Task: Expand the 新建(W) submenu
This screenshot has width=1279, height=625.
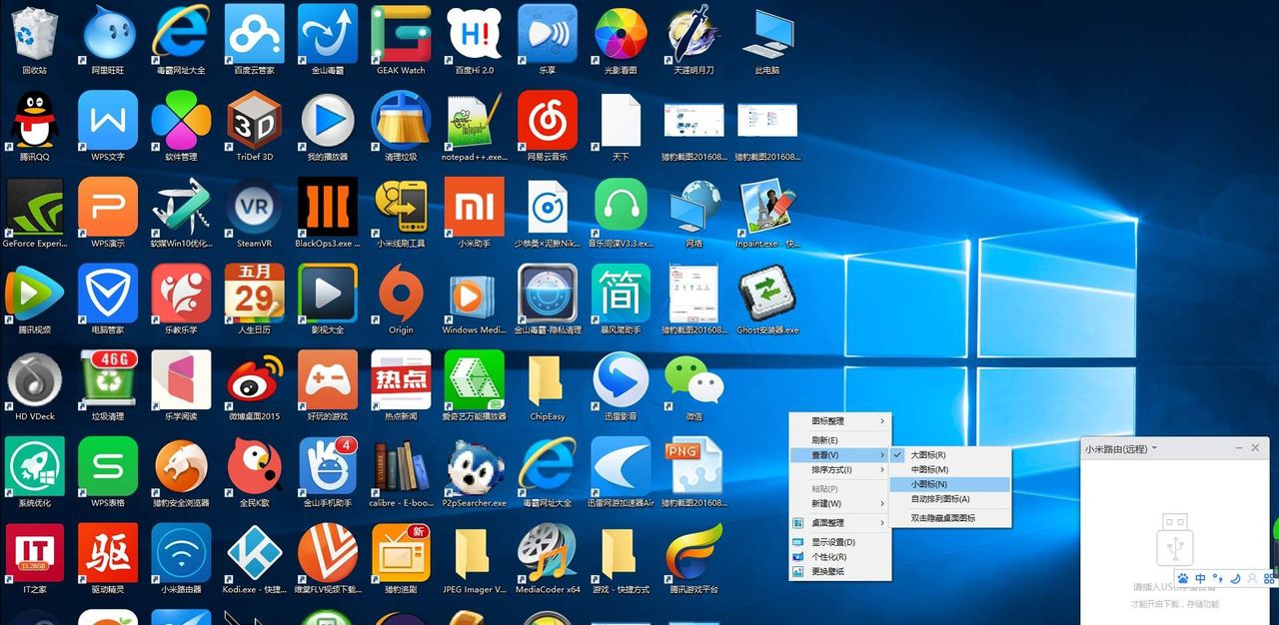Action: (x=838, y=503)
